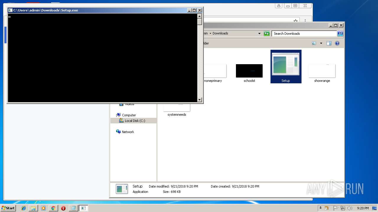Open the Start menu
This screenshot has height=212, width=378.
(x=8, y=208)
